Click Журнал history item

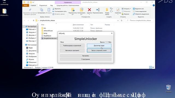pos(125,14)
